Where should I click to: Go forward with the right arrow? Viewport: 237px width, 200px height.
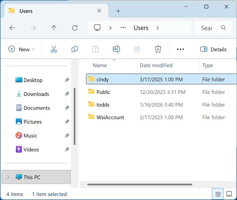[x=33, y=28]
